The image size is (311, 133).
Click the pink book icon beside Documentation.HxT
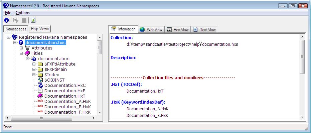(x=40, y=96)
